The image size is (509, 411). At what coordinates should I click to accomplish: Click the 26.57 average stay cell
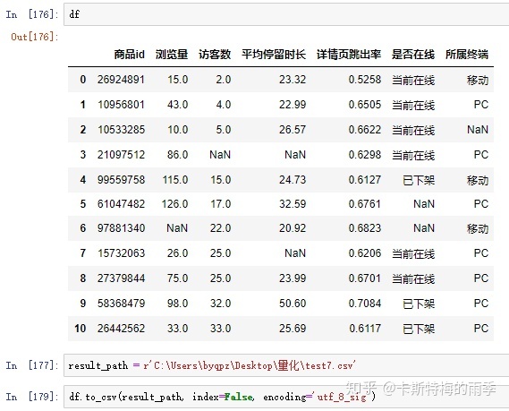tap(293, 130)
